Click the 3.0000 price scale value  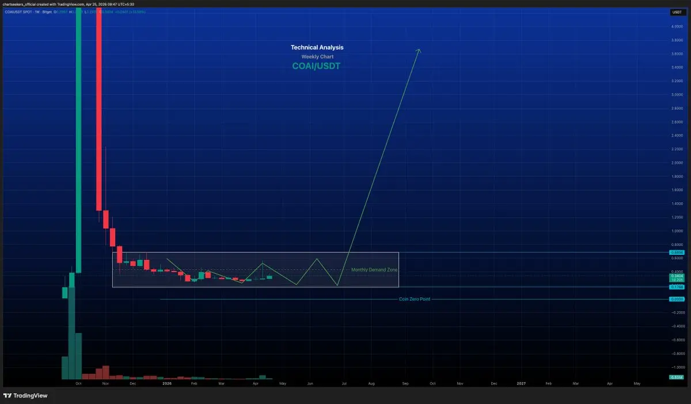tap(677, 95)
